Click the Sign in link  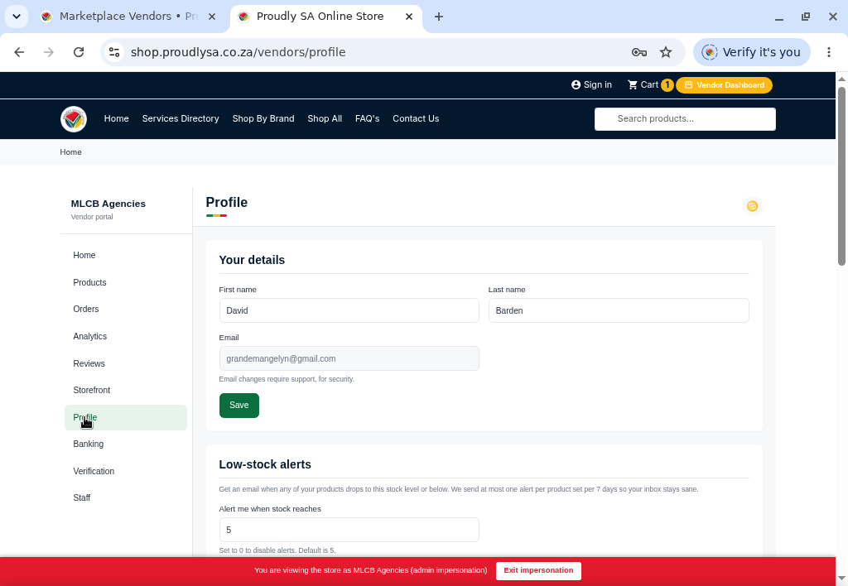click(x=591, y=85)
